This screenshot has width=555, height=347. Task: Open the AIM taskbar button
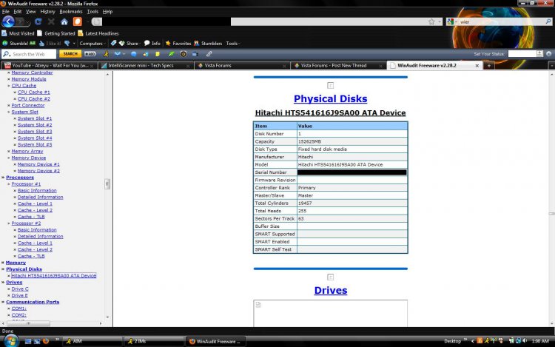[92, 341]
